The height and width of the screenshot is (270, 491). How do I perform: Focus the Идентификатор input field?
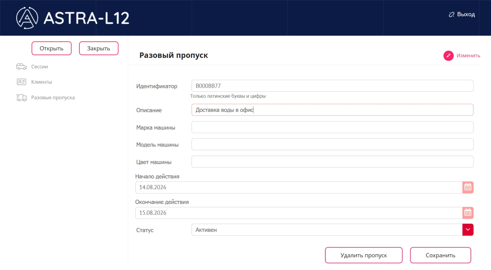click(332, 86)
